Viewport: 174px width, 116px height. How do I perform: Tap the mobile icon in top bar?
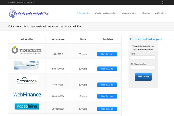click(162, 2)
